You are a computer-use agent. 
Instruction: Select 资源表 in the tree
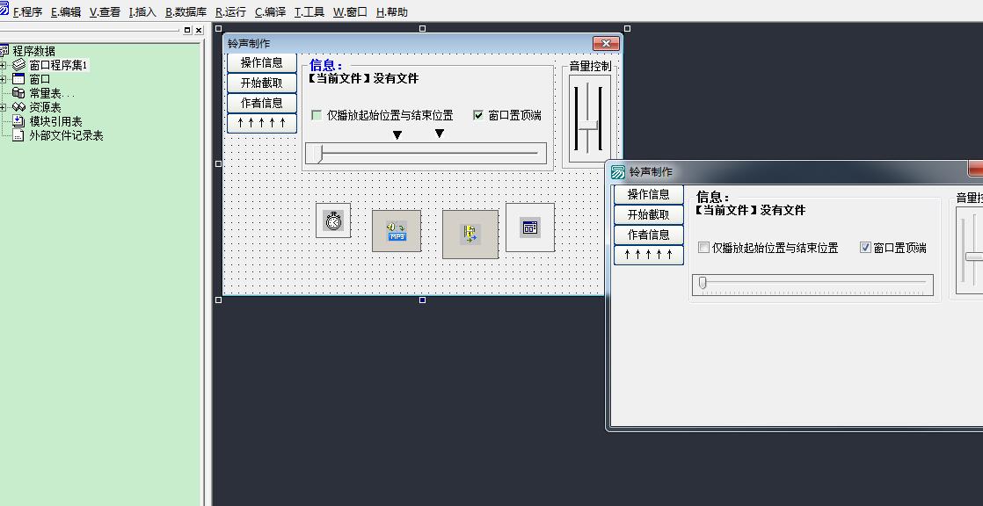click(x=45, y=108)
